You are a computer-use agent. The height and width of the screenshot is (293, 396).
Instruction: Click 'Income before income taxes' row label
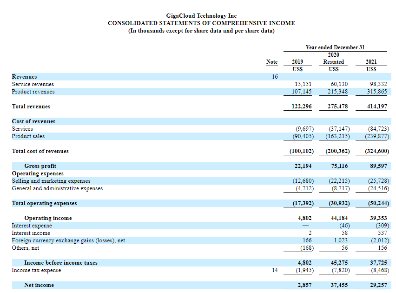(60, 263)
